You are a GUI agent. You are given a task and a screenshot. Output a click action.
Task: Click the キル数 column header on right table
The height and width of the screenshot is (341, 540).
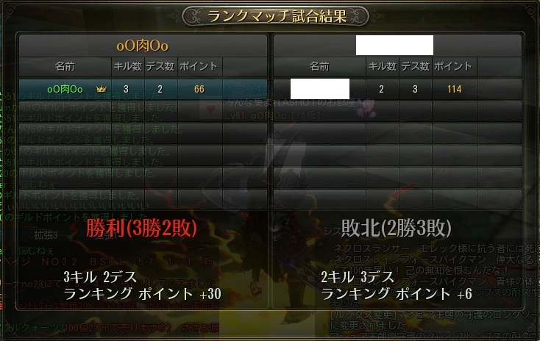(x=383, y=66)
